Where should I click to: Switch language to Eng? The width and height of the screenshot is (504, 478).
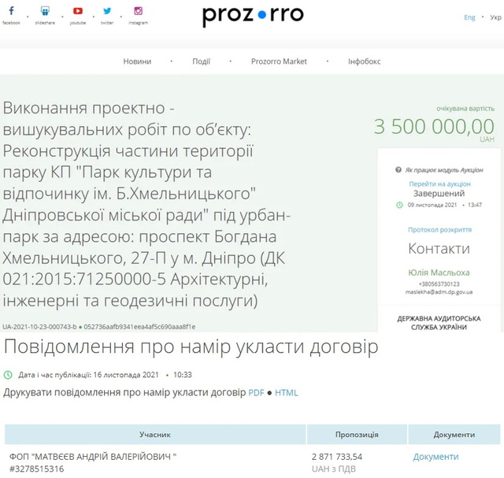tap(469, 17)
